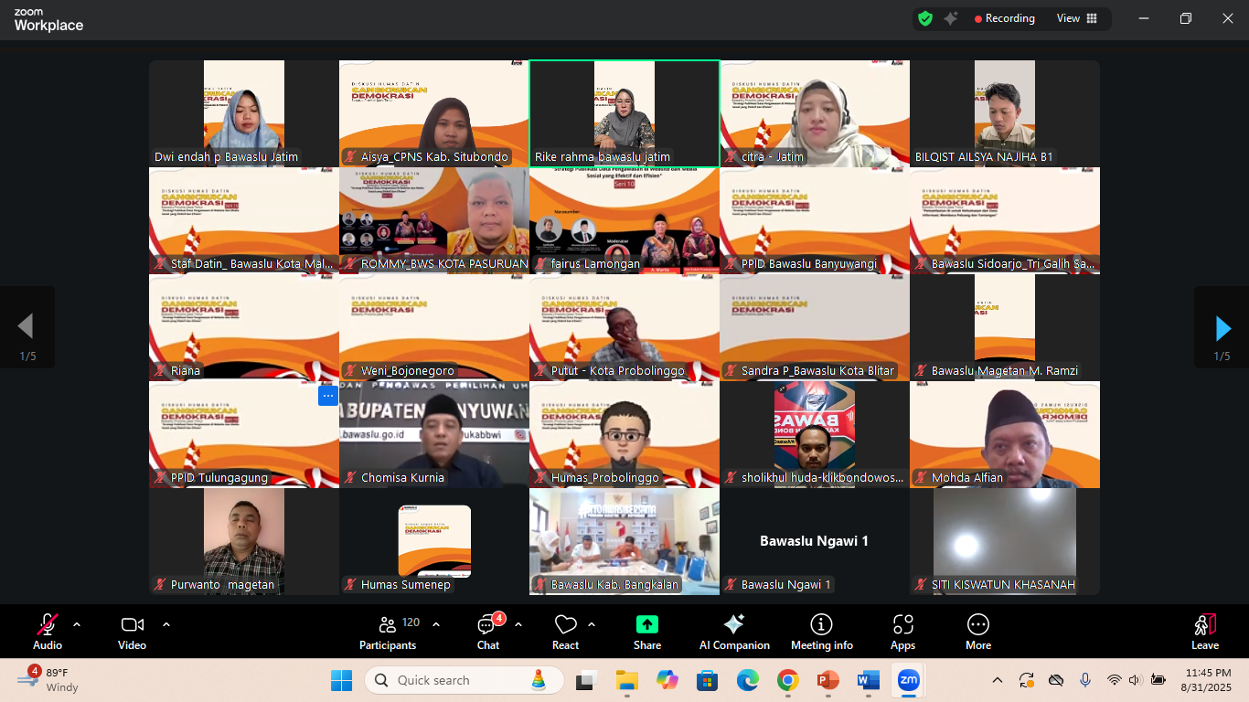Expand the arrow next to Participants
The height and width of the screenshot is (702, 1249).
[x=436, y=624]
